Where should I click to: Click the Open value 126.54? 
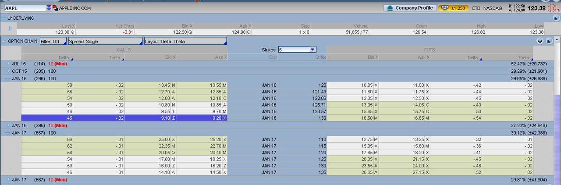pos(419,32)
